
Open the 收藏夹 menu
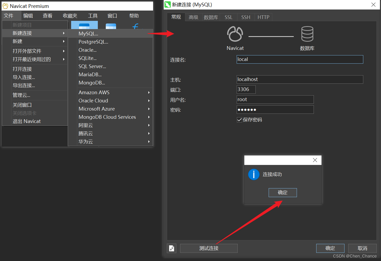pos(70,16)
